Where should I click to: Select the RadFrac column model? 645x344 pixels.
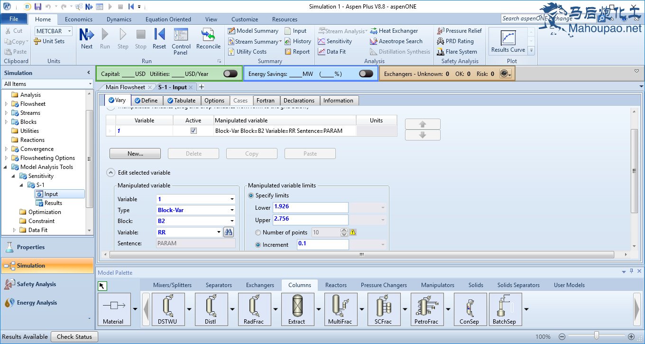255,310
